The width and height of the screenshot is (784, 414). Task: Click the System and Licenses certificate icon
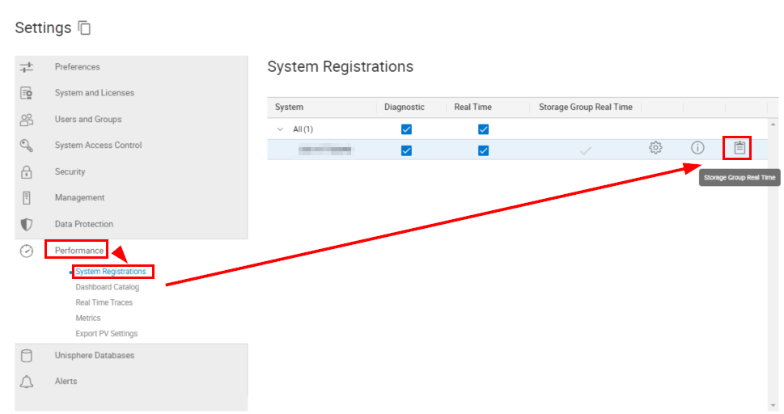tap(27, 93)
